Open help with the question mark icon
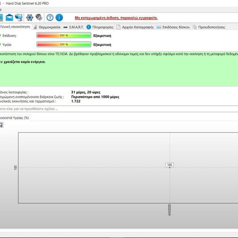The width and height of the screenshot is (238, 238). click(x=50, y=18)
